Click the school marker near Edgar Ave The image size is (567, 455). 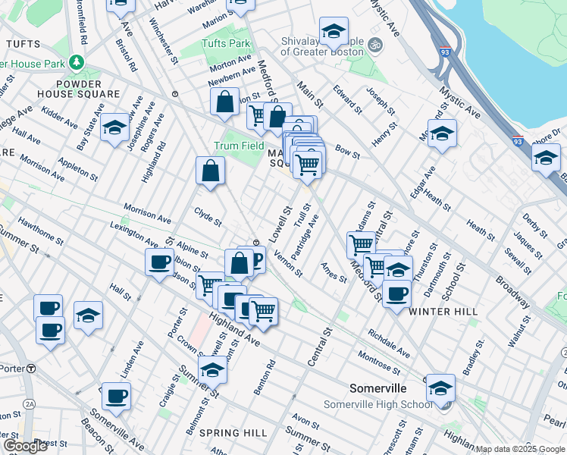[442, 136]
